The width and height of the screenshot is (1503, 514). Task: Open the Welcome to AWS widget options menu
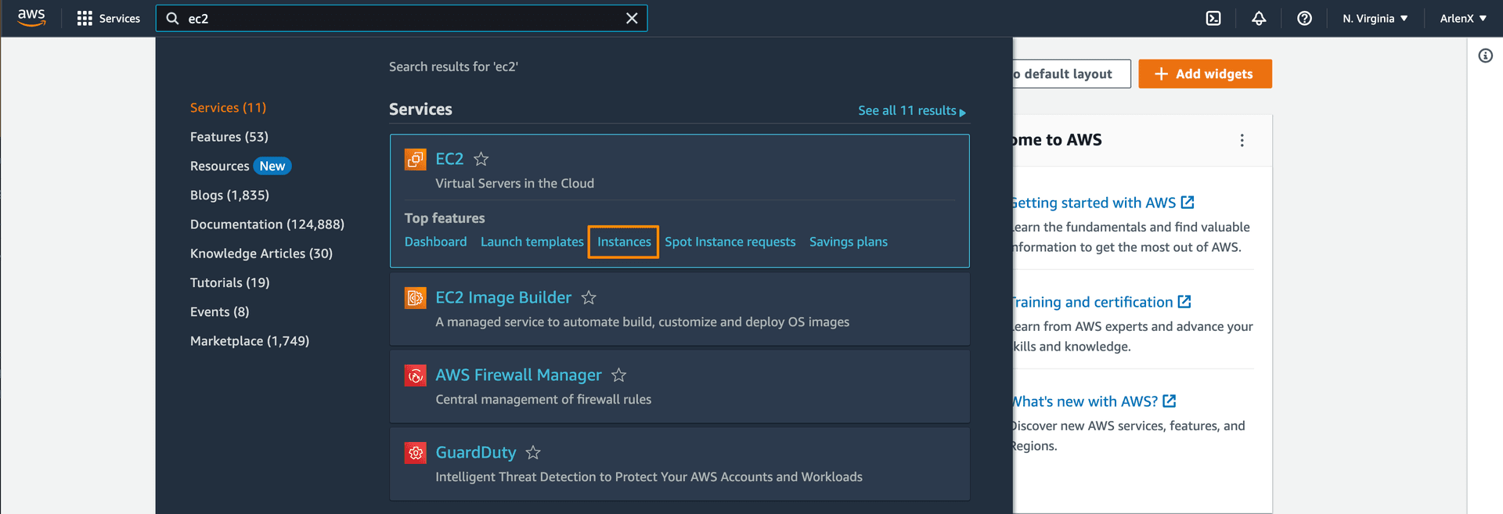click(1242, 140)
